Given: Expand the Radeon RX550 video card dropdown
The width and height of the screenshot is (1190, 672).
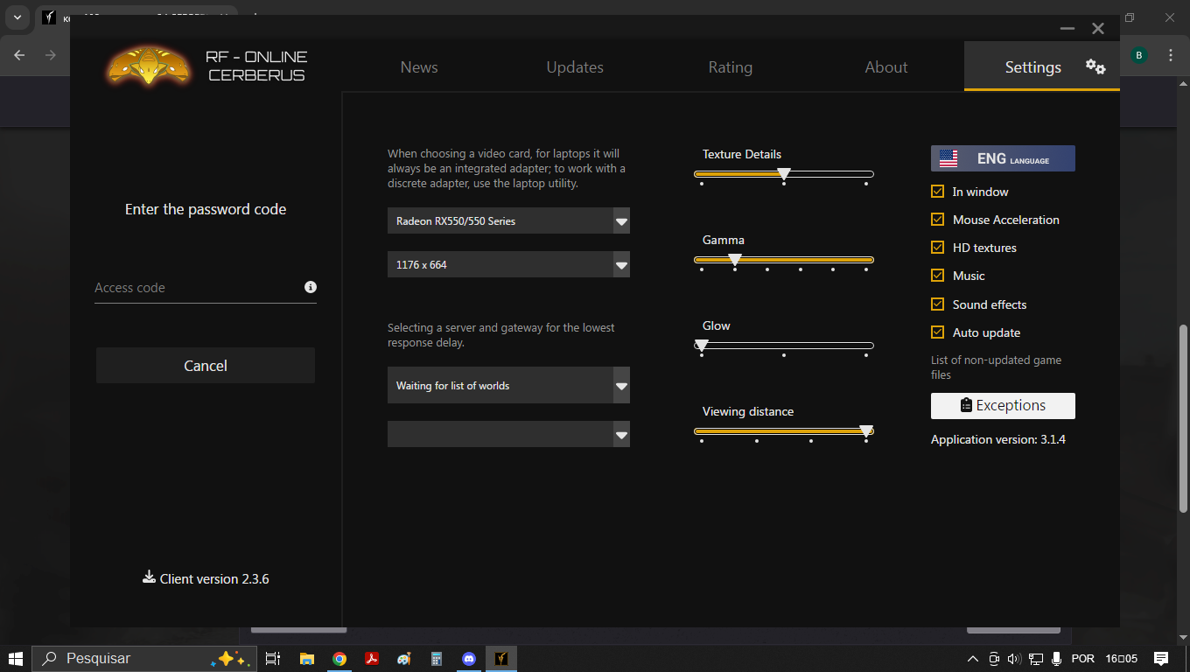Looking at the screenshot, I should coord(621,221).
